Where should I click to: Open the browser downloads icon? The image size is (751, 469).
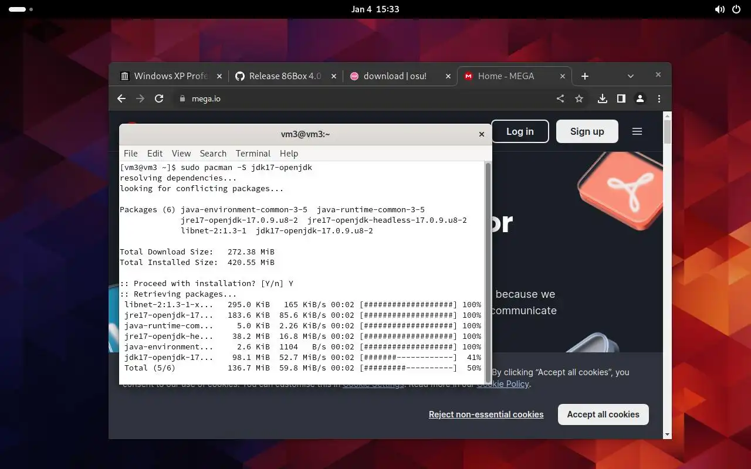602,98
